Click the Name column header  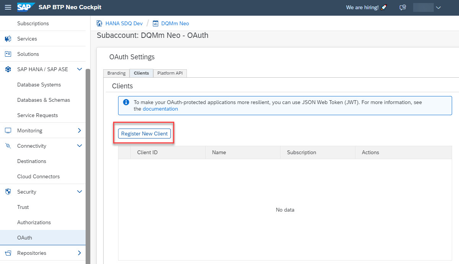click(x=243, y=152)
